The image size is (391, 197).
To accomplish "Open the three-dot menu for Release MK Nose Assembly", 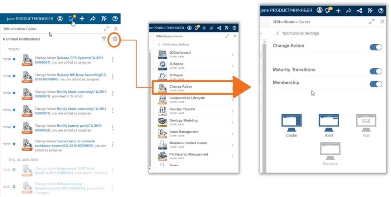I will [112, 76].
